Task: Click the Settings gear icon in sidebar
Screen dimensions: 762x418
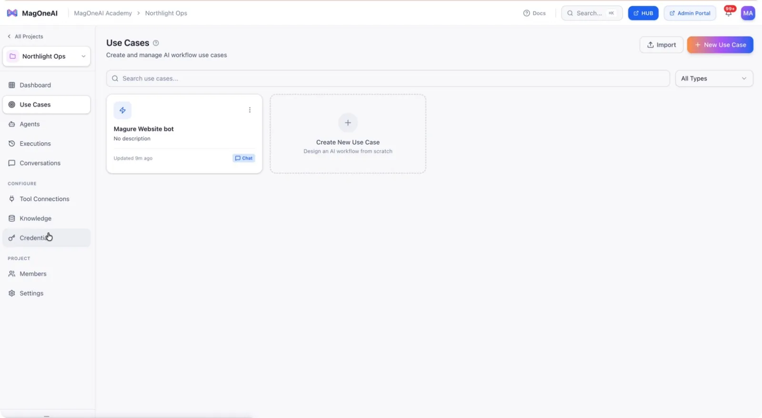Action: [x=12, y=293]
